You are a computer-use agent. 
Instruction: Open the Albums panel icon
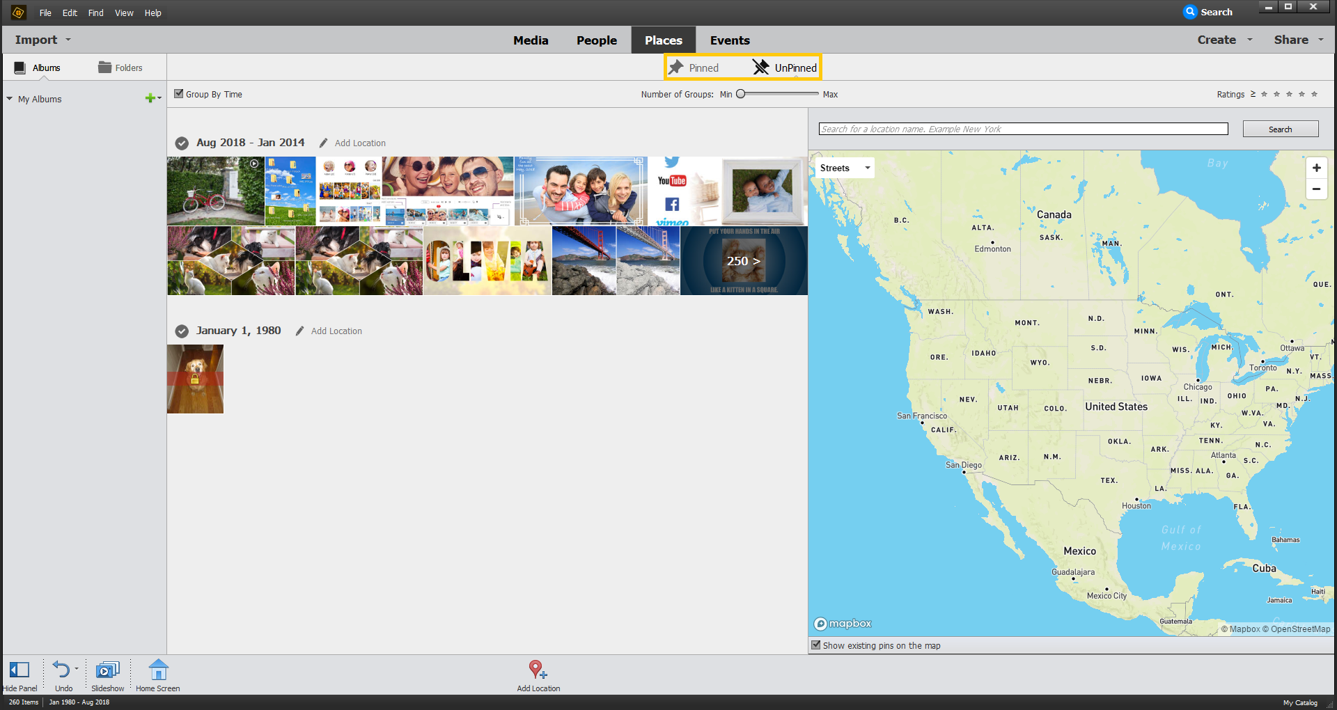[19, 67]
